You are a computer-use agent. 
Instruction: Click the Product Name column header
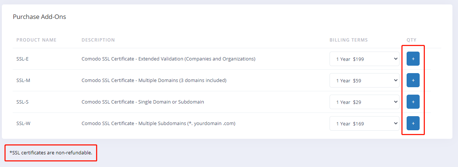[36, 40]
